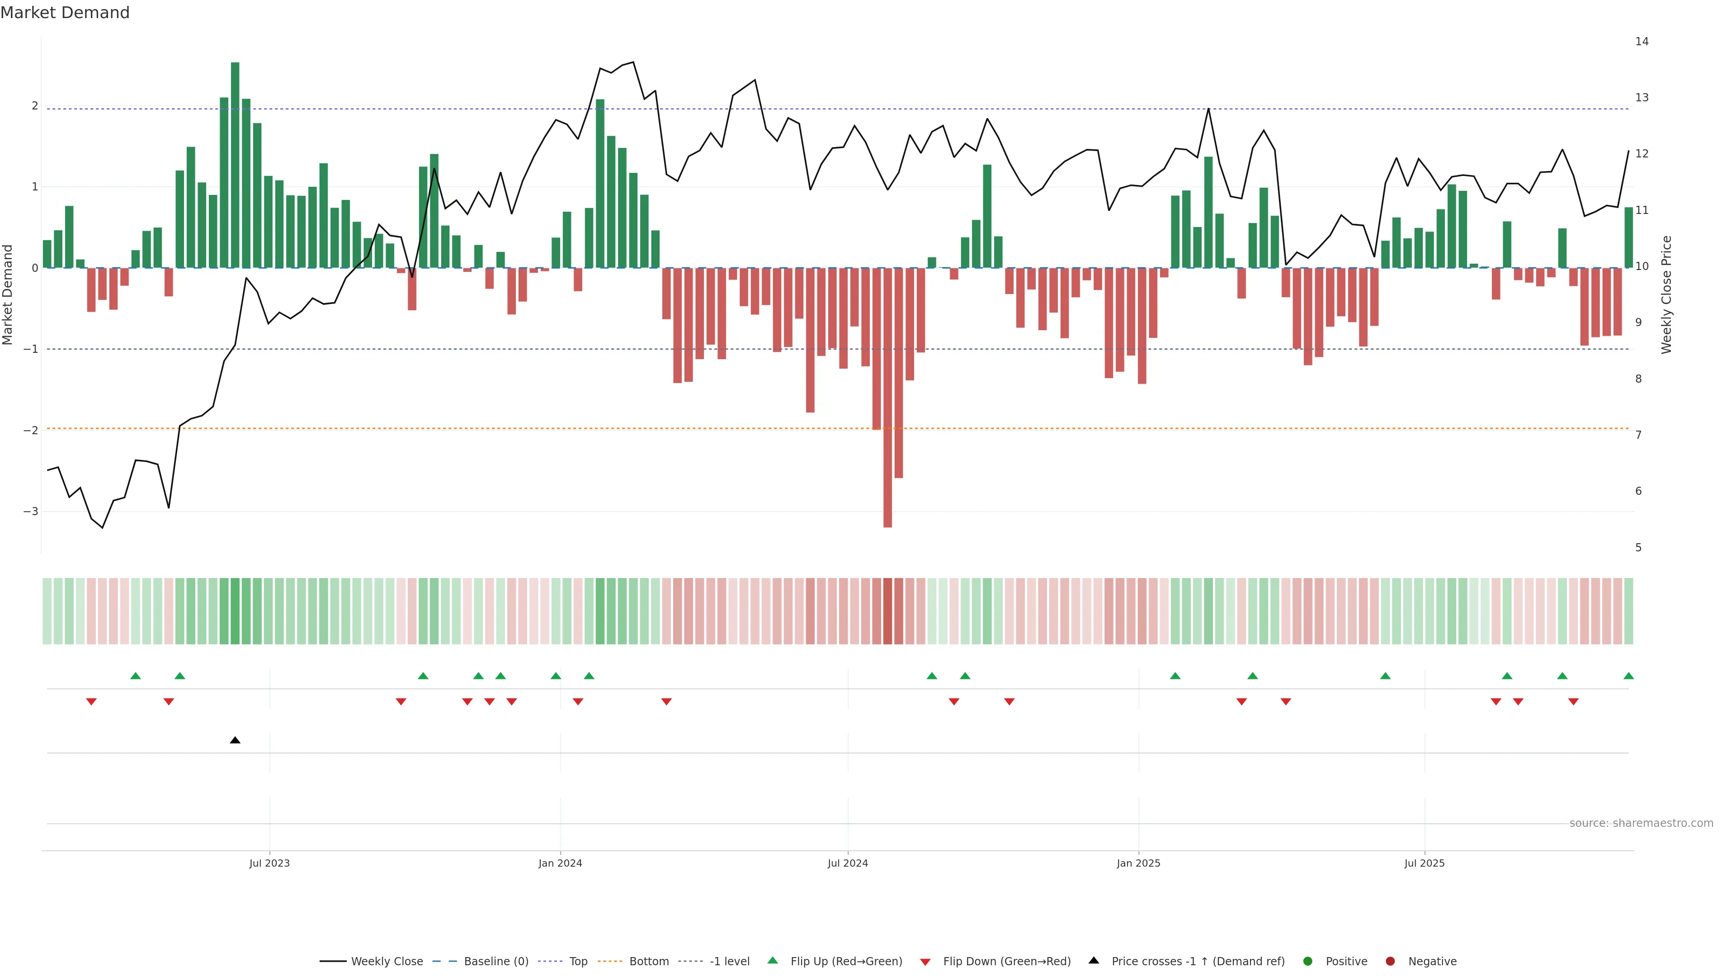This screenshot has width=1736, height=977.
Task: Click the first red flip-down triangle
Action: click(92, 702)
